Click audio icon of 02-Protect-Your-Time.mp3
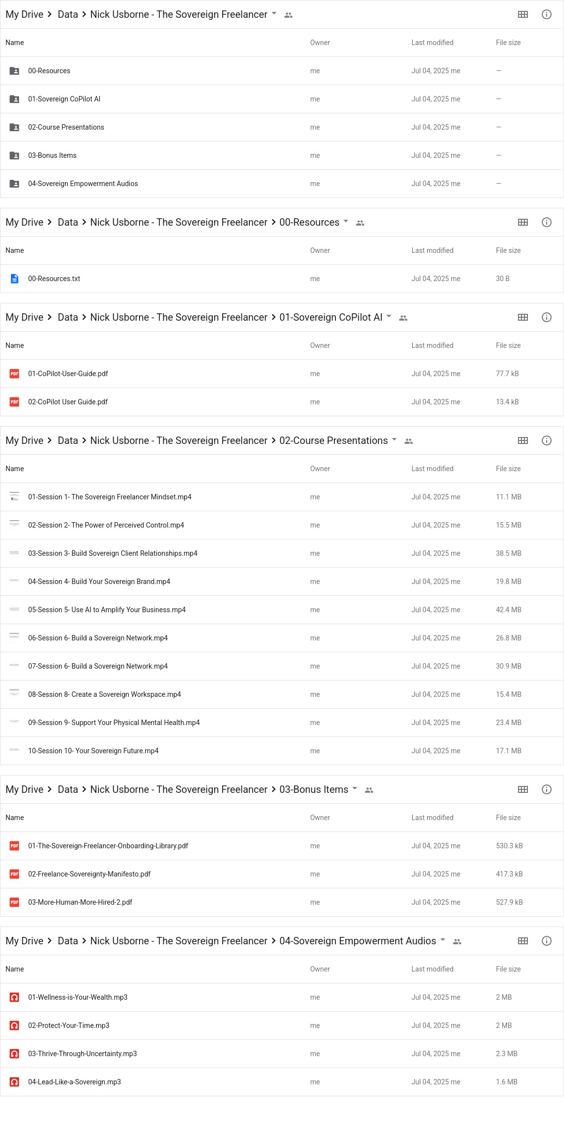This screenshot has height=1121, width=564. (x=14, y=1025)
